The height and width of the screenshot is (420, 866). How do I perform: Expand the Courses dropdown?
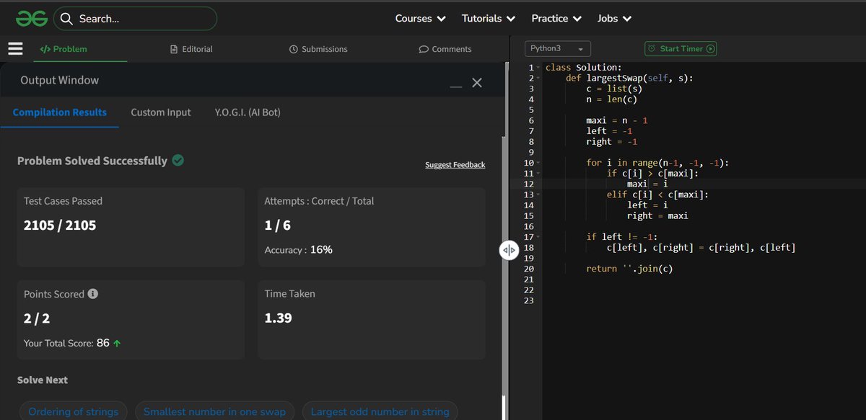pyautogui.click(x=420, y=19)
